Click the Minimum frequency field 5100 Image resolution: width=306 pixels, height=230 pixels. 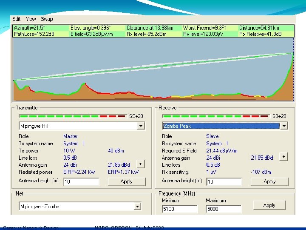[x=179, y=209]
